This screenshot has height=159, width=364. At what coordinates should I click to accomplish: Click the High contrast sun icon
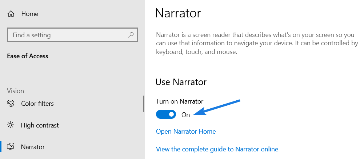(11, 125)
